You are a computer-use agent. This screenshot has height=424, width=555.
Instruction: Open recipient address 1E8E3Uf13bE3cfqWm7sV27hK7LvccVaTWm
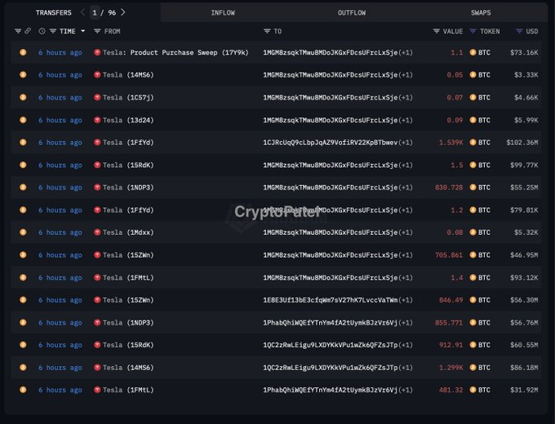331,300
